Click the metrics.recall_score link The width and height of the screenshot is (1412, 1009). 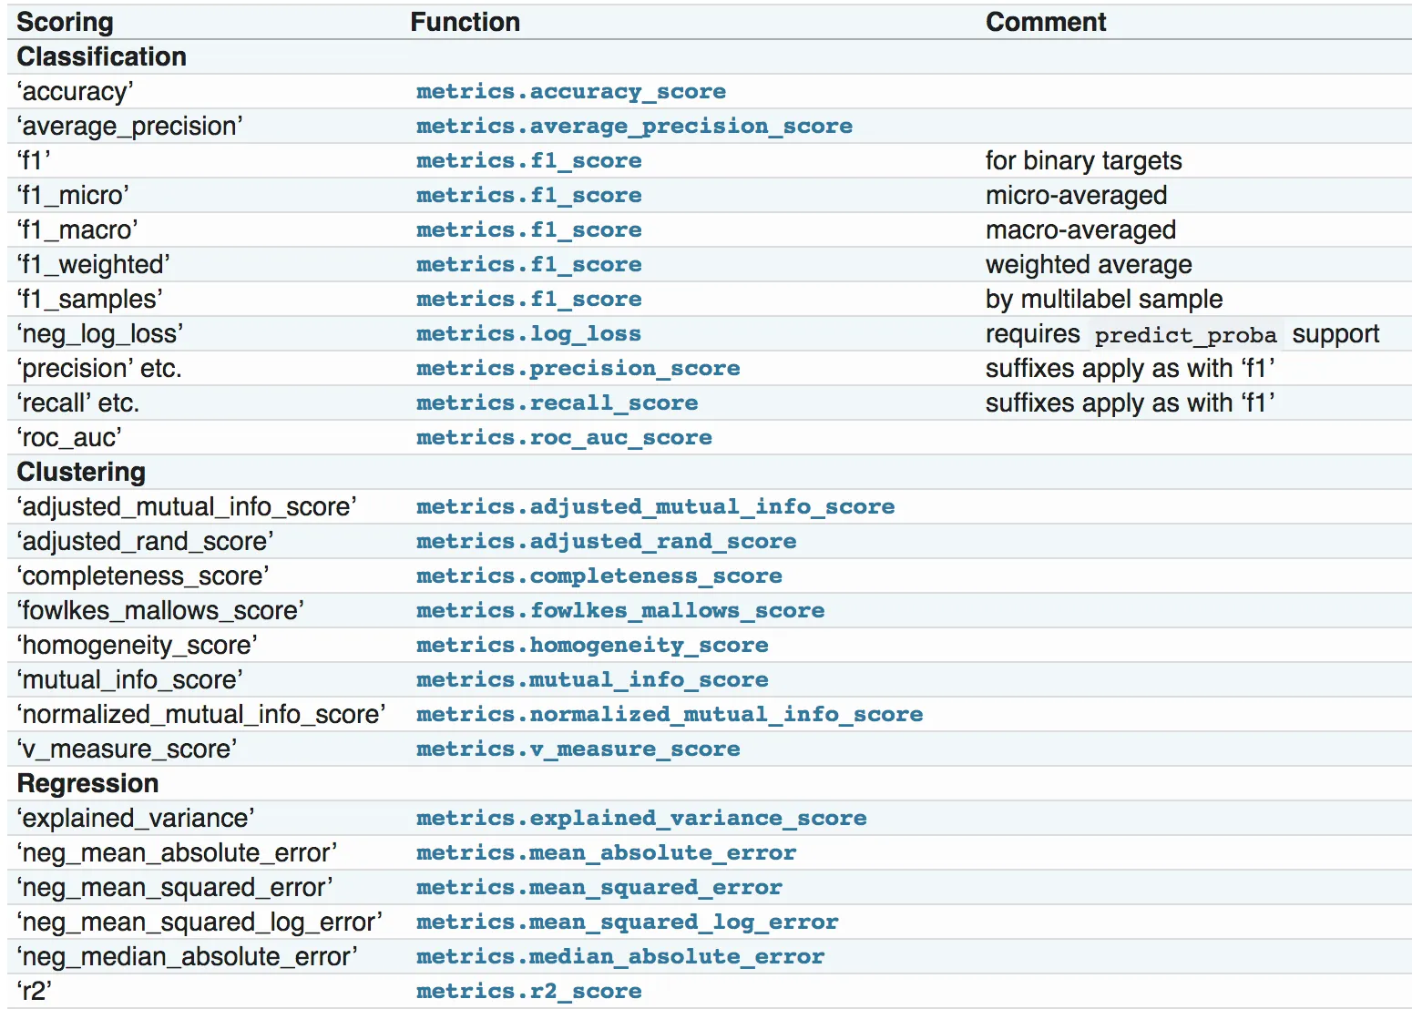(557, 403)
